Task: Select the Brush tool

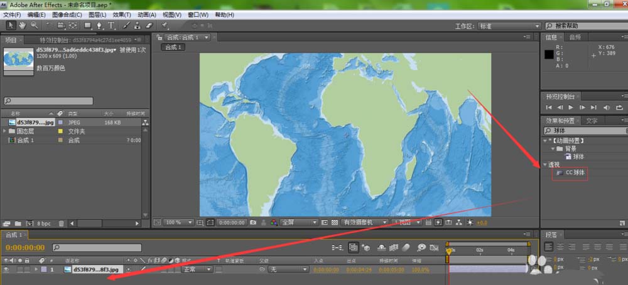Action: click(x=126, y=25)
